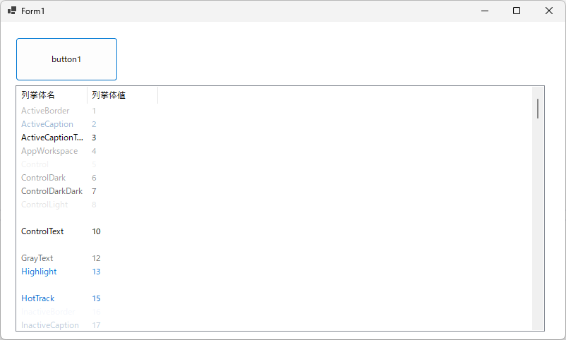Select the ActiveBorder list item

point(45,111)
